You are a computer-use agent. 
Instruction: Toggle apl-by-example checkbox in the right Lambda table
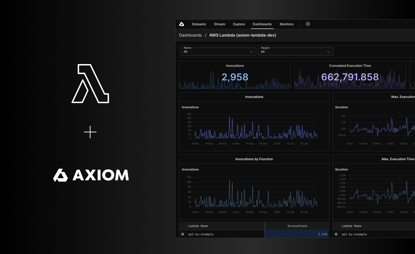(x=336, y=234)
